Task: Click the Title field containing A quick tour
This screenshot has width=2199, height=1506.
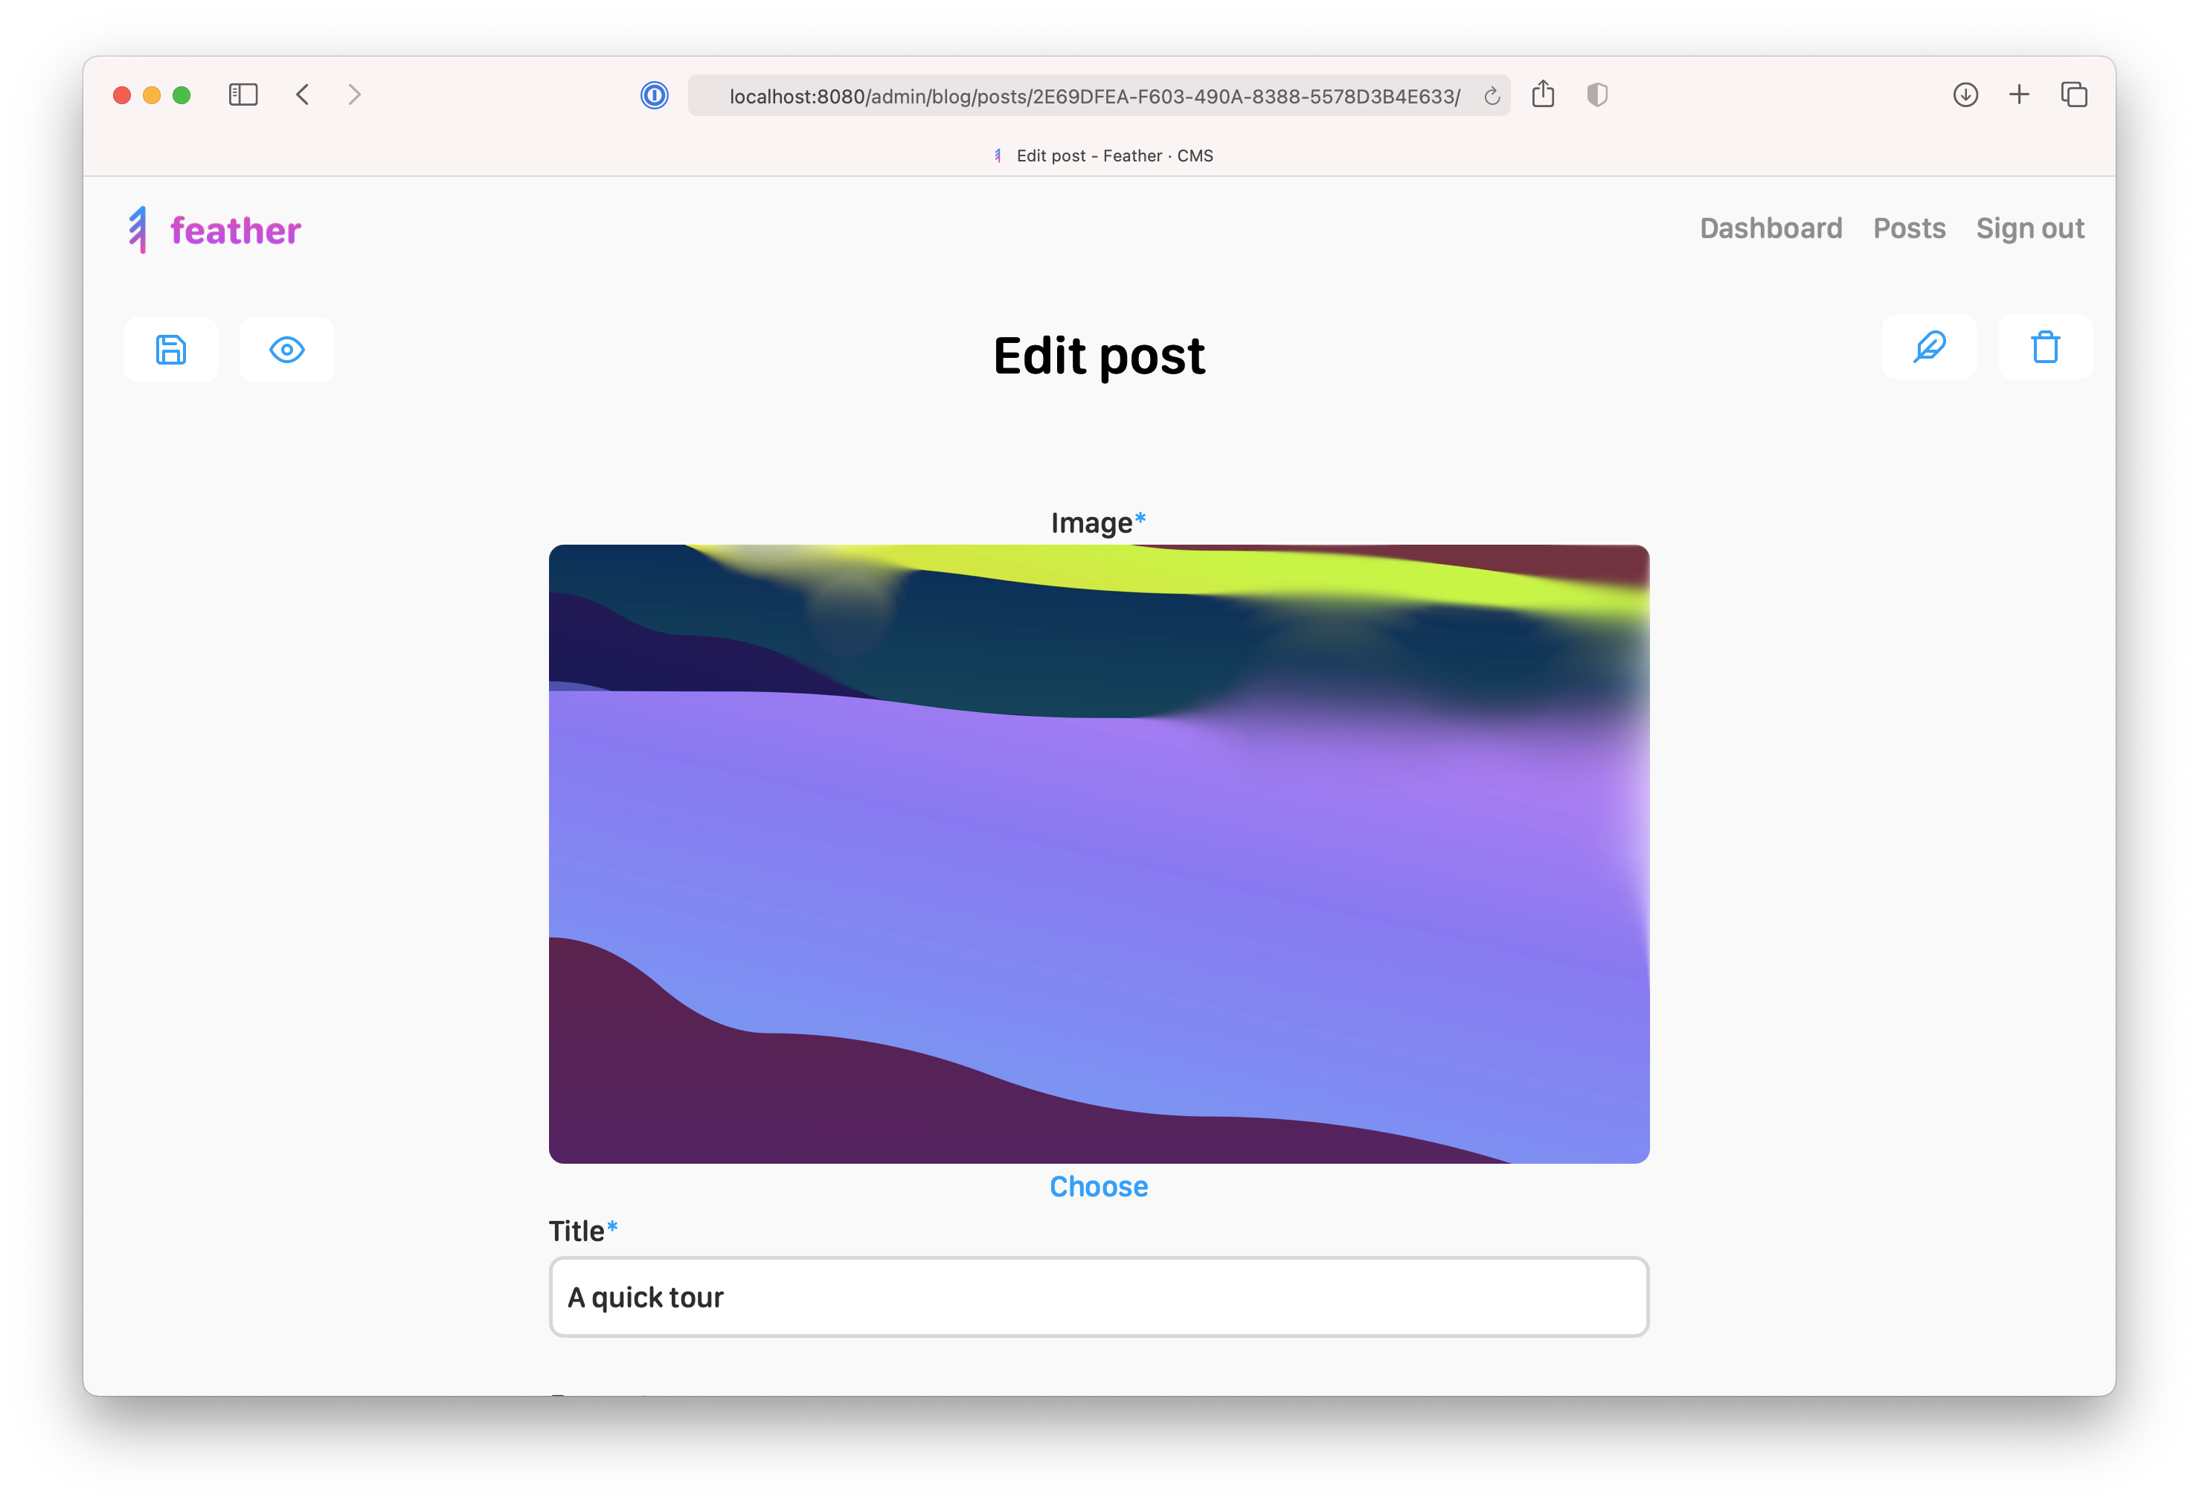Action: tap(1099, 1298)
